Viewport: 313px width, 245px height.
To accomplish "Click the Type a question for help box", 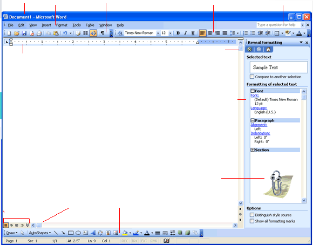I will pyautogui.click(x=278, y=25).
